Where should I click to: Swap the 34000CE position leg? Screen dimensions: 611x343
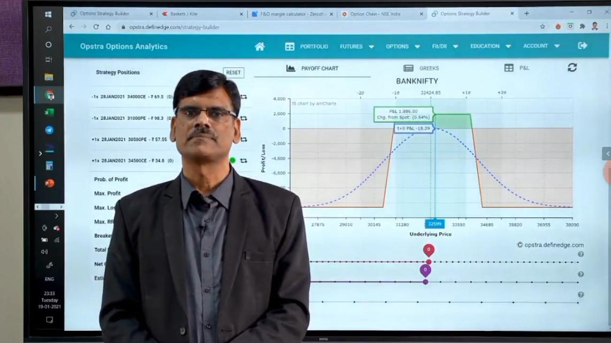click(x=244, y=97)
